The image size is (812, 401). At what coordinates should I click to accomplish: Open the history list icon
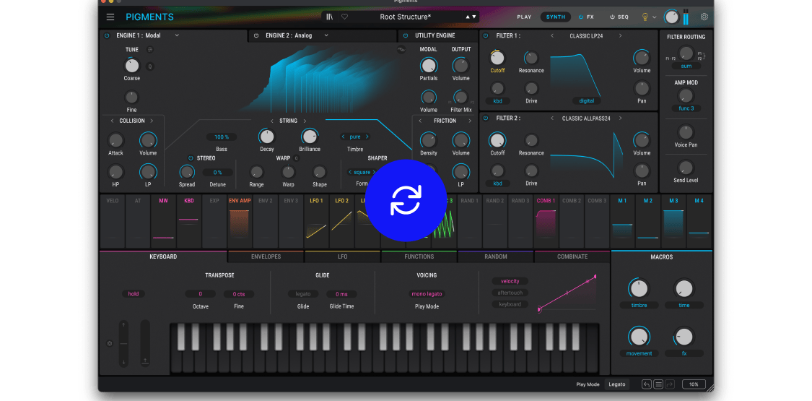658,384
